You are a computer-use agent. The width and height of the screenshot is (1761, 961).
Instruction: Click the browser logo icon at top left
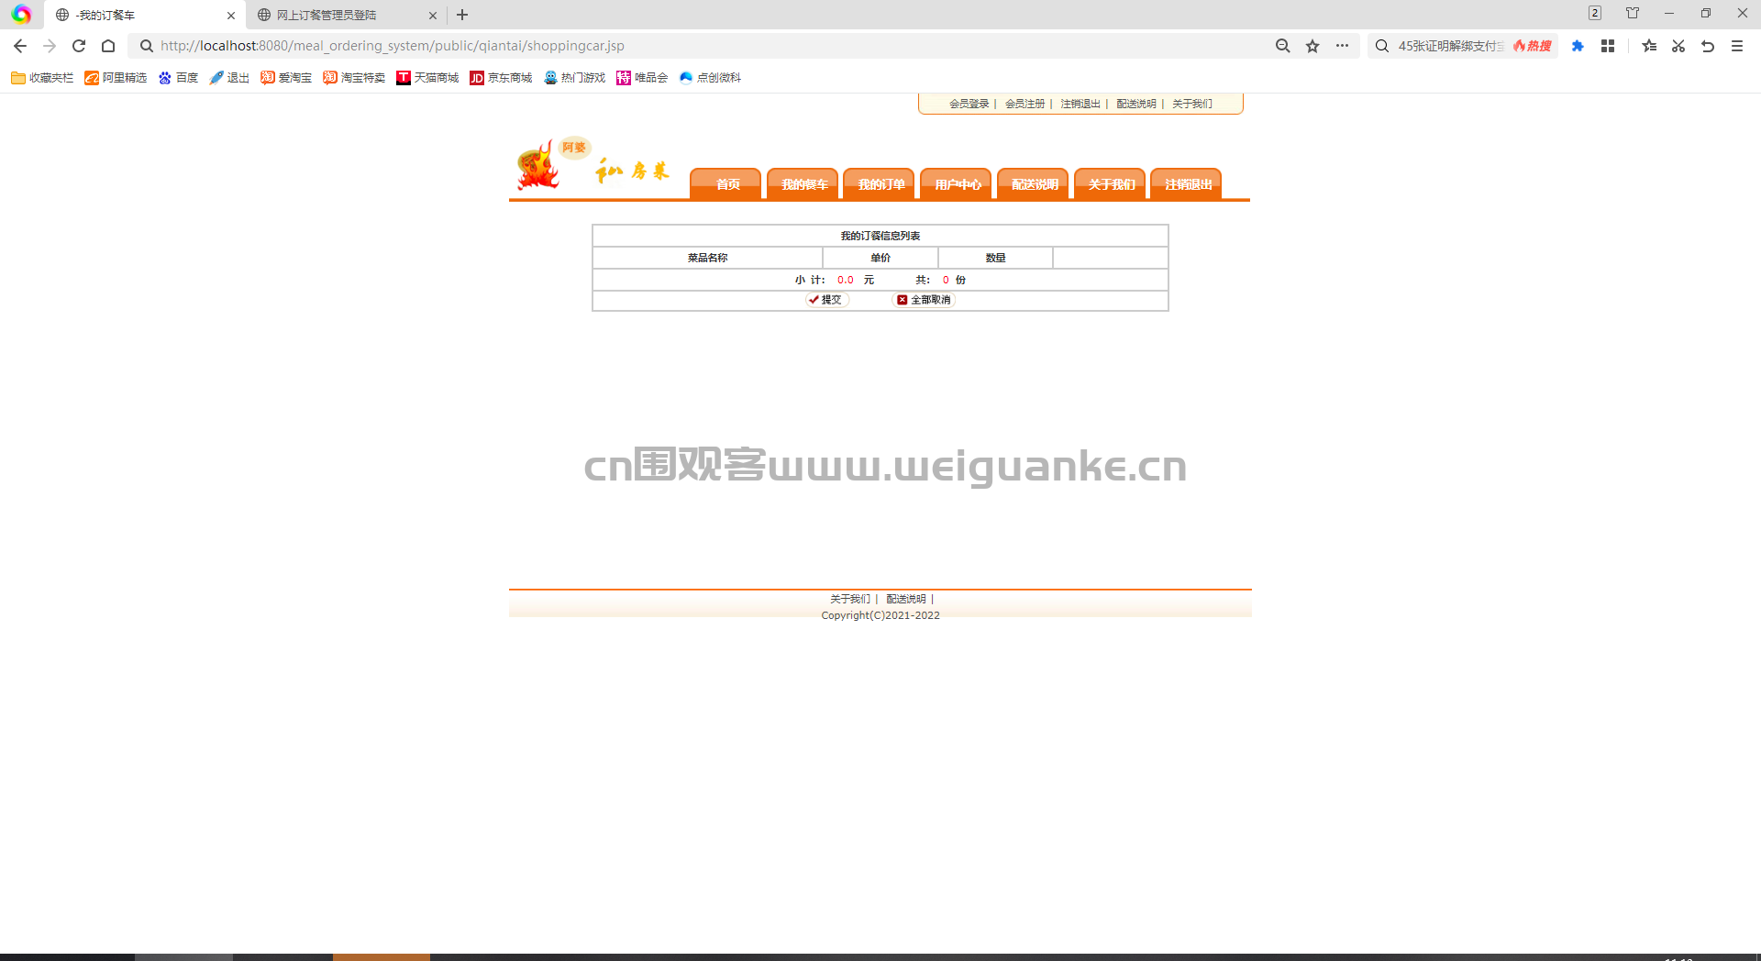tap(21, 15)
